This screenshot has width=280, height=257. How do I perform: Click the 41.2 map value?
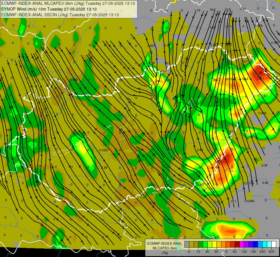coord(183,115)
